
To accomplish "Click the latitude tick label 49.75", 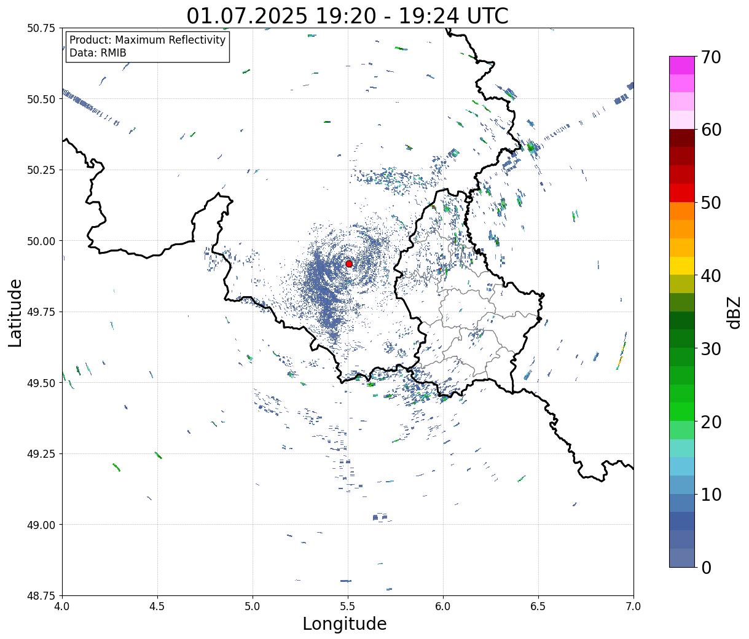I will tap(41, 312).
